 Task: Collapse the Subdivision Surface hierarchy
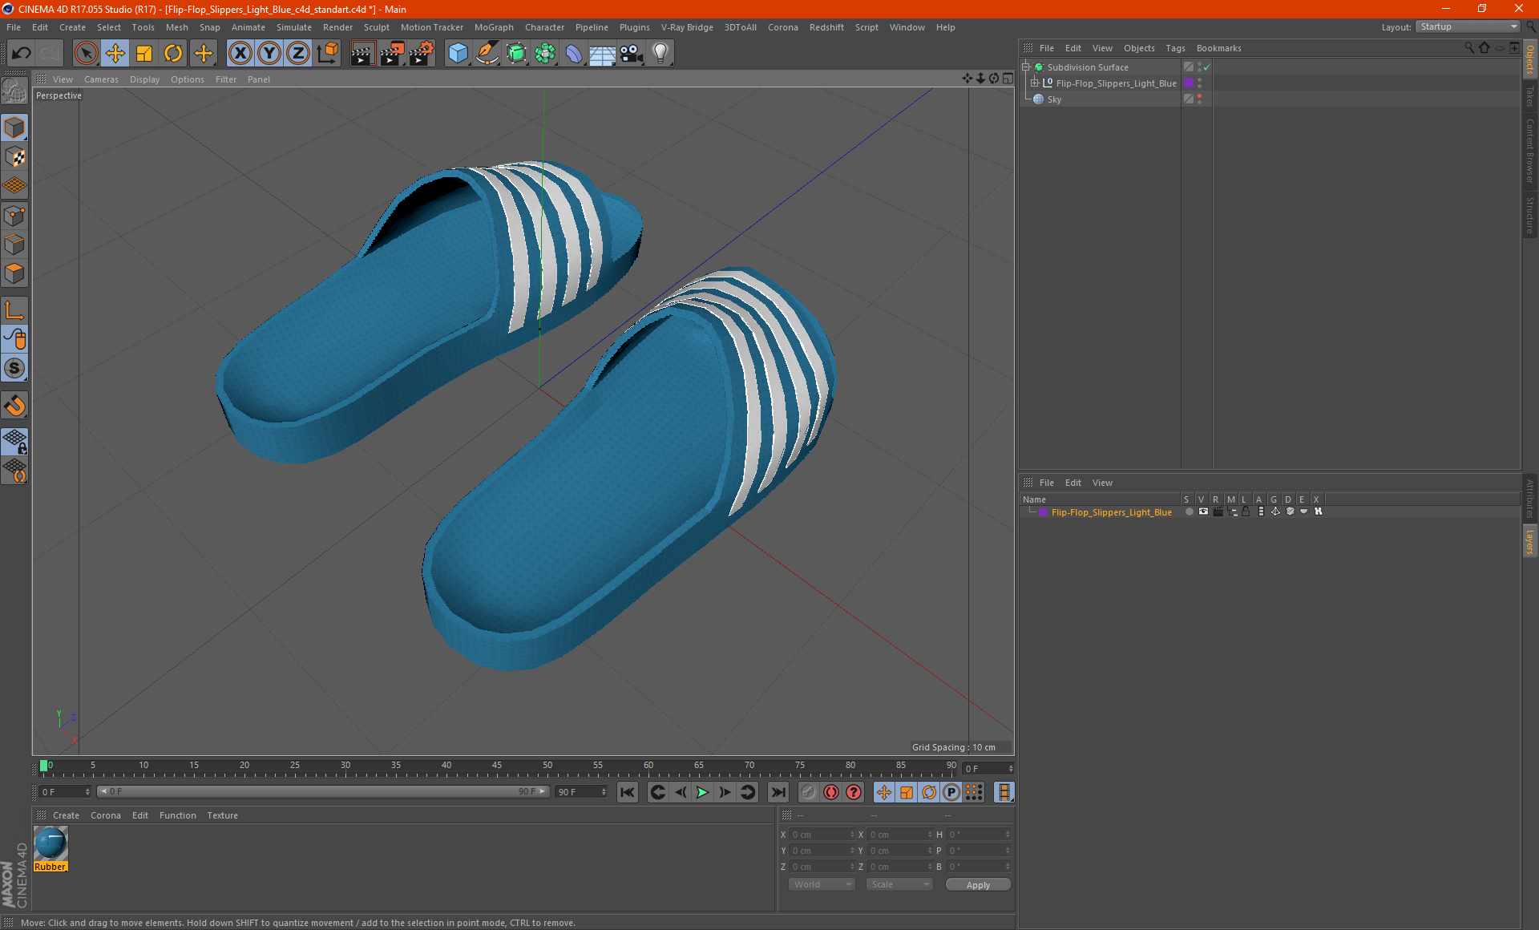tap(1025, 67)
